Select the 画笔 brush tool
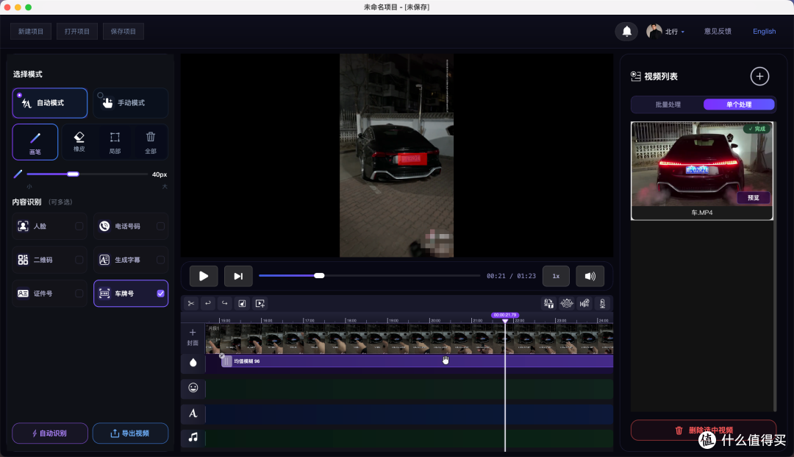Screen dimensions: 794x457 pos(35,142)
